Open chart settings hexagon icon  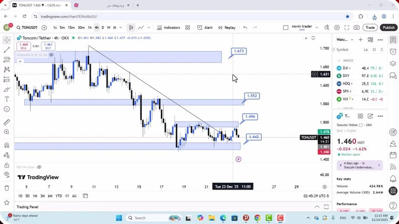[337, 28]
